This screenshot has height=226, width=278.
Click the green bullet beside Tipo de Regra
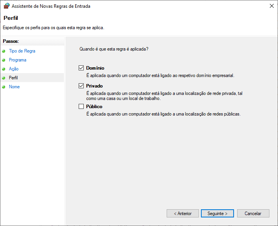point(4,51)
